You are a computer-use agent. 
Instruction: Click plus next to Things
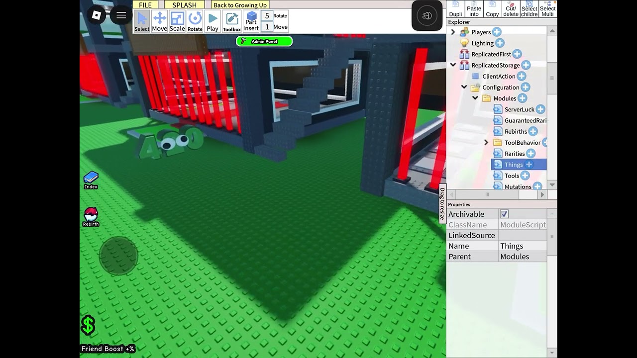click(529, 165)
